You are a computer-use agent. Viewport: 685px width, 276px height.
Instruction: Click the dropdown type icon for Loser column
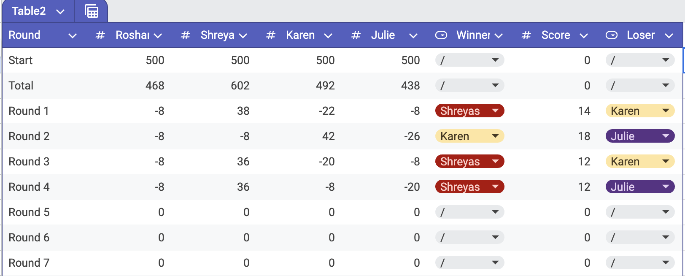(x=612, y=35)
